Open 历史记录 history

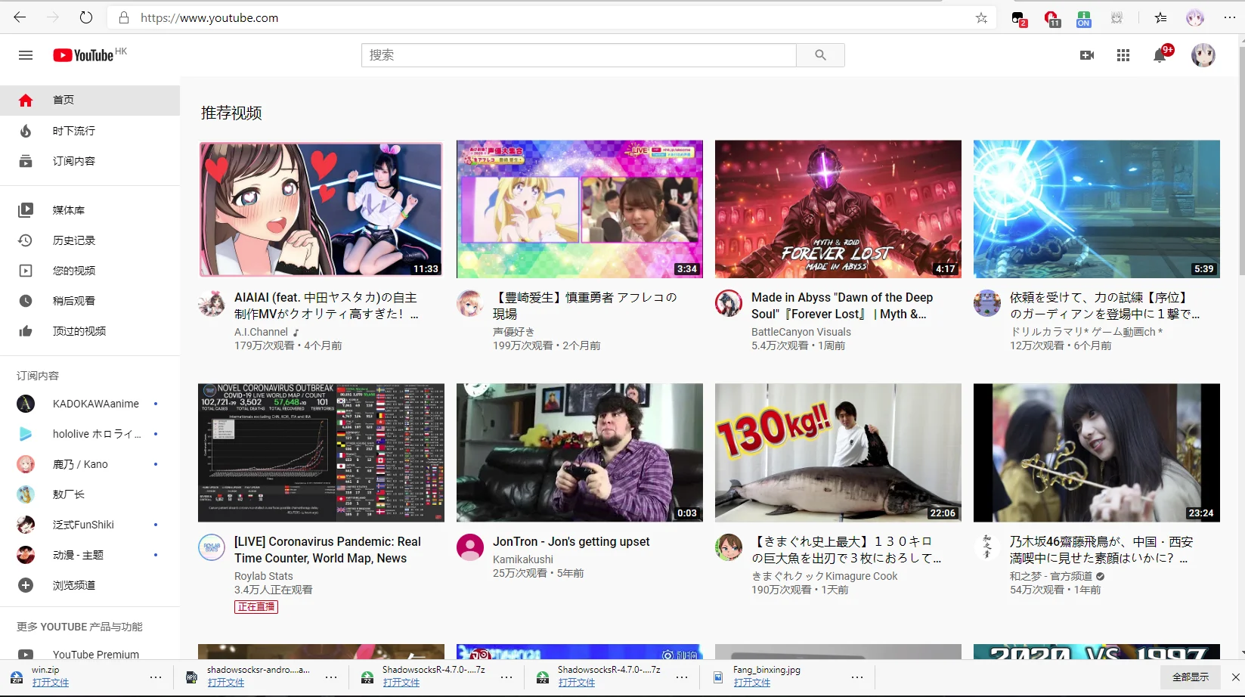pyautogui.click(x=90, y=240)
